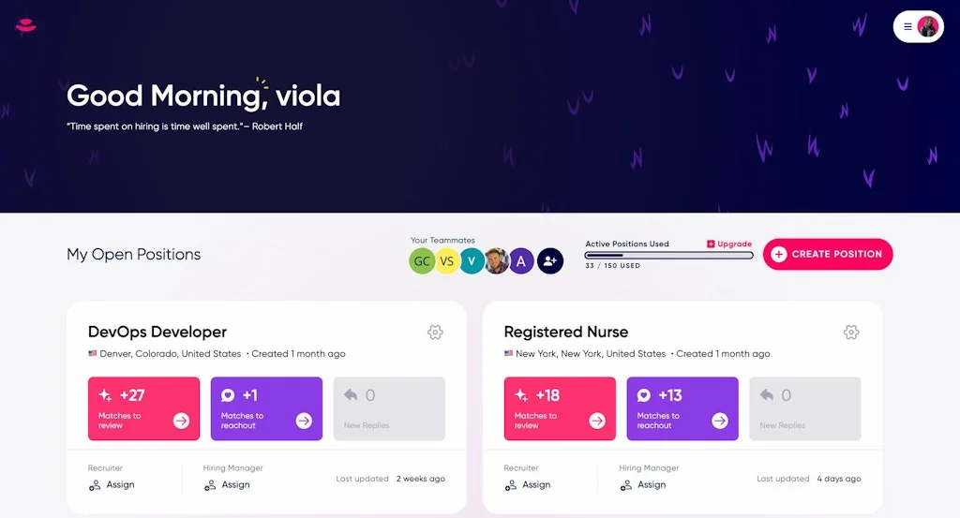Screen dimensions: 960x518
Task: Assign a hiring manager for DevOps Developer
Action: pyautogui.click(x=228, y=485)
